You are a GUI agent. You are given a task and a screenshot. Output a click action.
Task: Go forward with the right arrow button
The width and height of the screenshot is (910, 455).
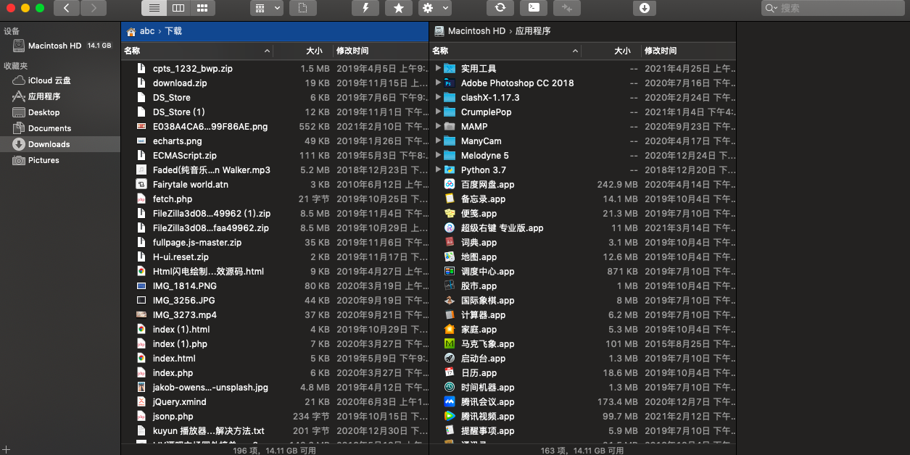tap(94, 8)
